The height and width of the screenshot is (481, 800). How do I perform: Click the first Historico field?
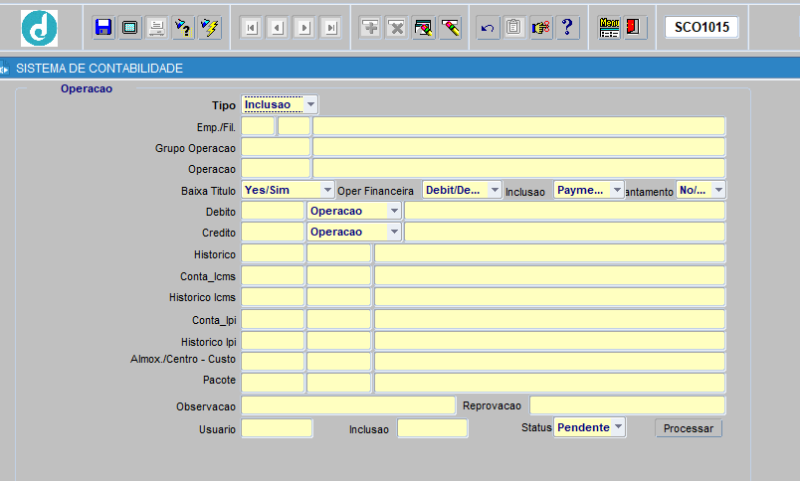tap(273, 253)
